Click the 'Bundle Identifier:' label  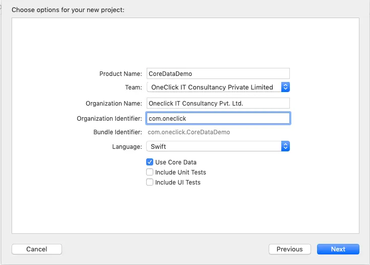[x=117, y=132]
